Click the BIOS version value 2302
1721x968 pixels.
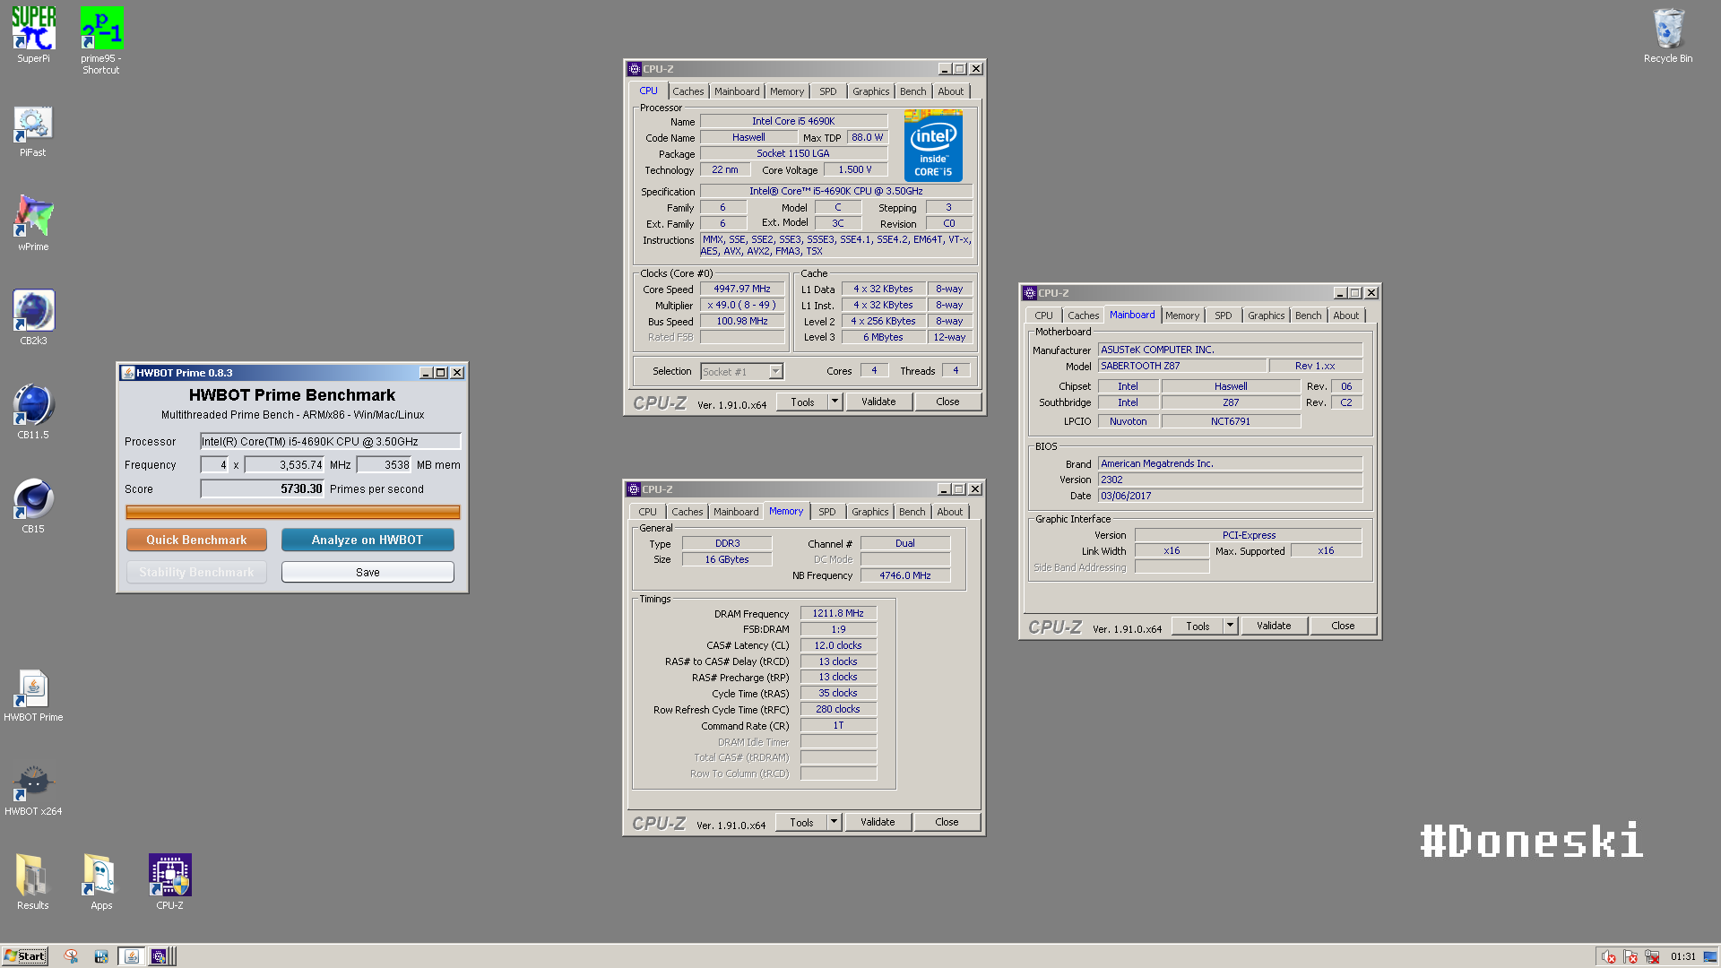click(x=1230, y=480)
